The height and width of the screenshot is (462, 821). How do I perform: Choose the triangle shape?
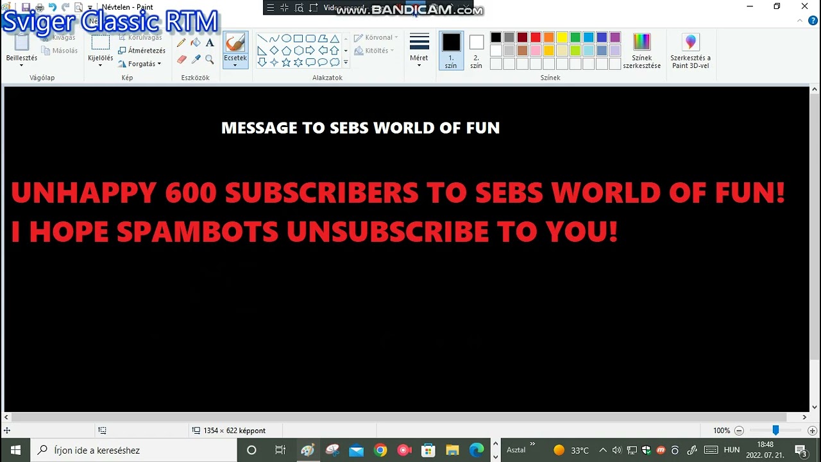[x=335, y=38]
